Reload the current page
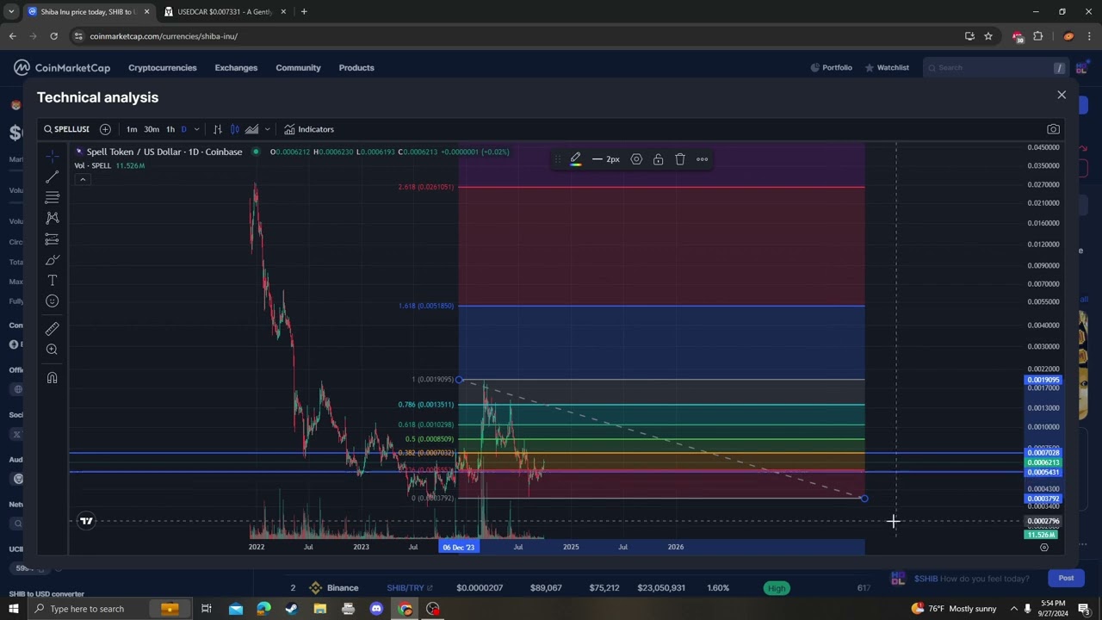The width and height of the screenshot is (1102, 620). click(x=53, y=36)
